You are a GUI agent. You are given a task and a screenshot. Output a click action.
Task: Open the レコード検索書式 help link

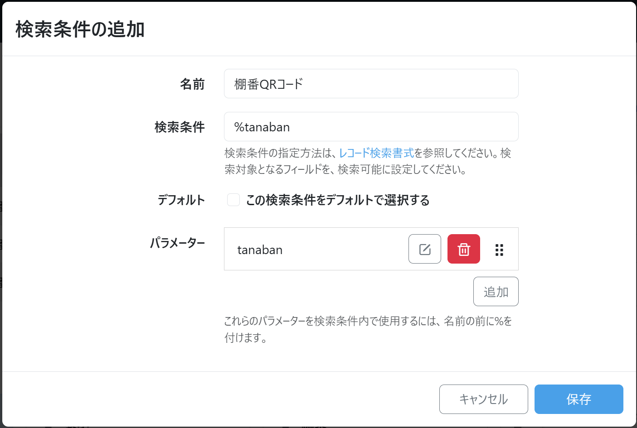[376, 153]
